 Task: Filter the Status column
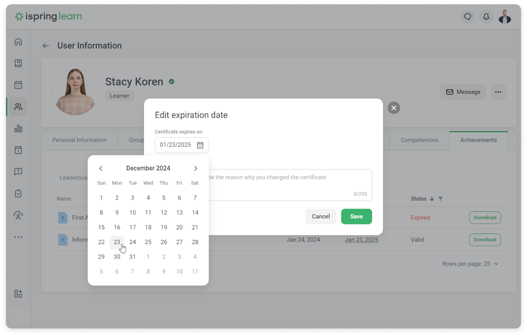click(440, 199)
